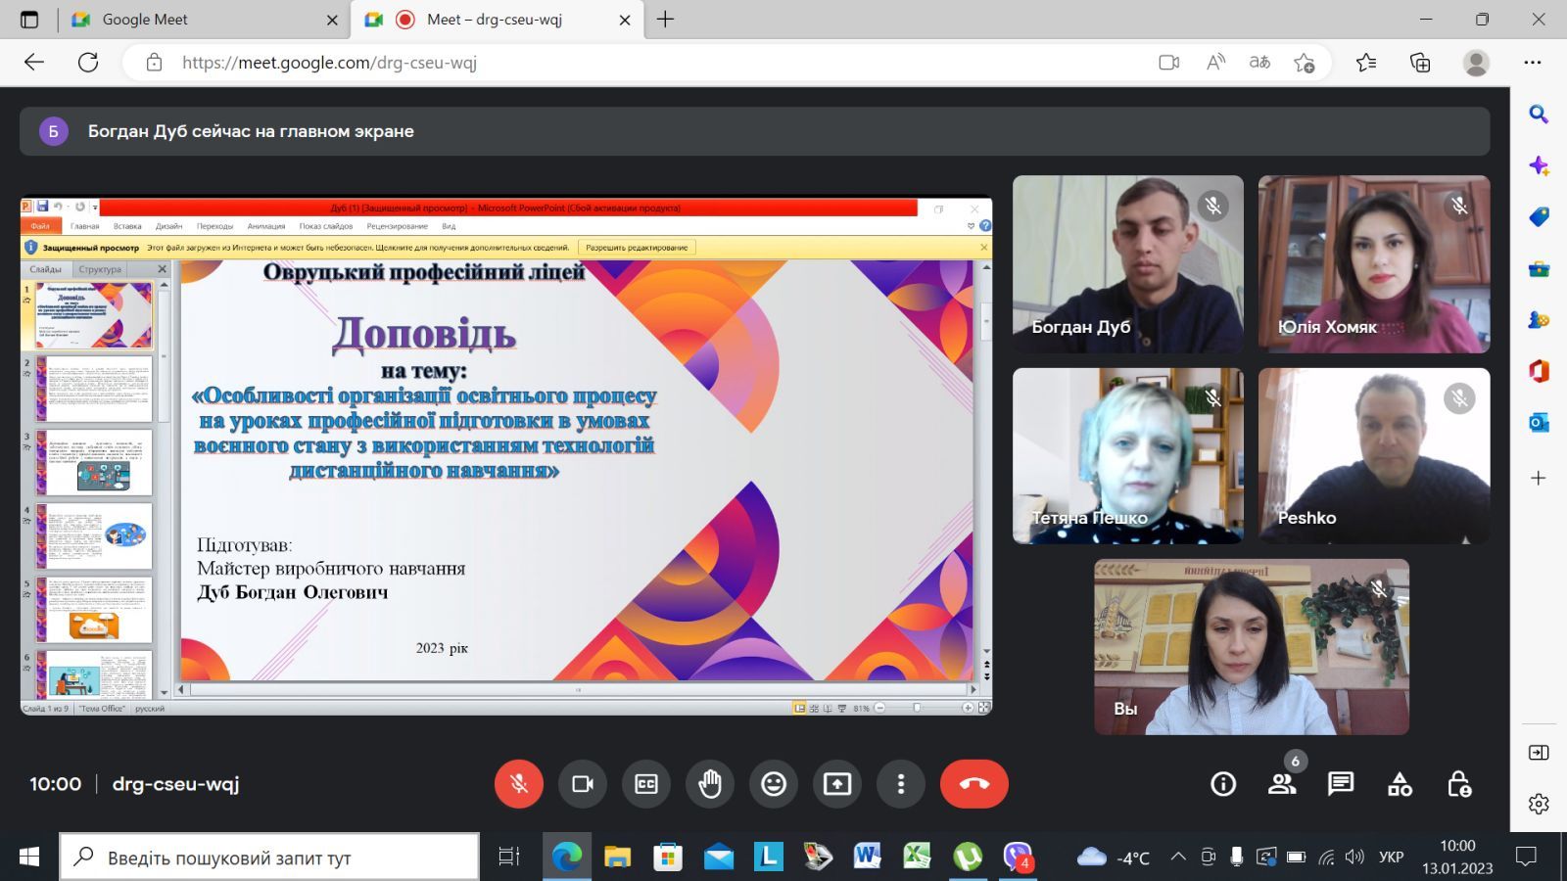
Task: Toggle the camera on or off
Action: (x=583, y=784)
